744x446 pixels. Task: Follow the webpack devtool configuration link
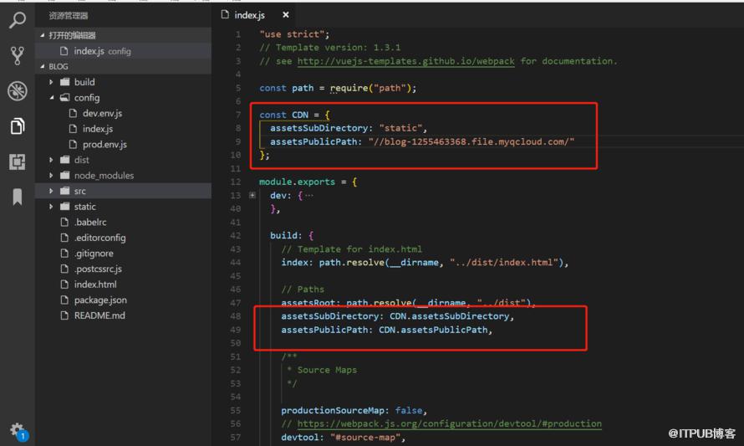[450, 423]
